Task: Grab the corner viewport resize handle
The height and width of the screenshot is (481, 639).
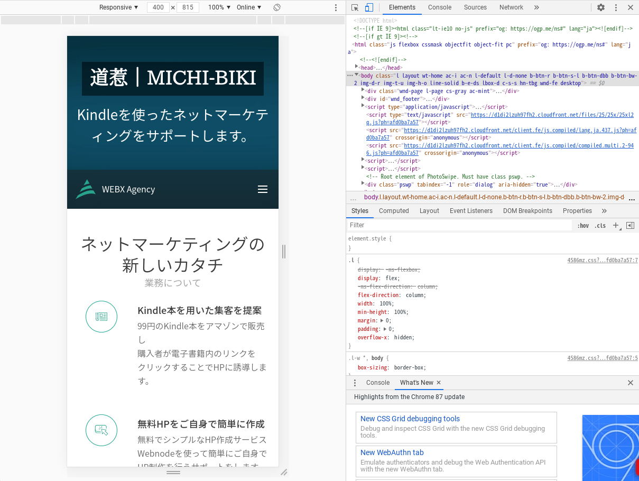Action: (284, 472)
